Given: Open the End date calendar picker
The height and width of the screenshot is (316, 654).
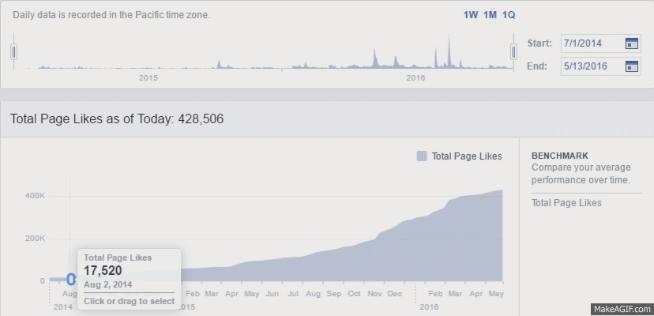Looking at the screenshot, I should coord(631,66).
